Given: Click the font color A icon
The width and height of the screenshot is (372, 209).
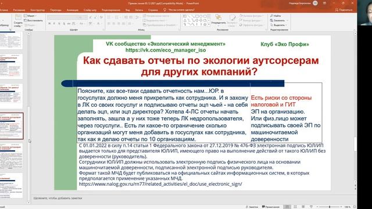Looking at the screenshot, I should coord(98,24).
